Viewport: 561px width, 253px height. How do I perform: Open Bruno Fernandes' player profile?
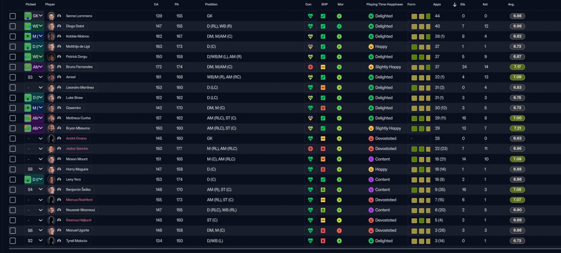(x=79, y=67)
